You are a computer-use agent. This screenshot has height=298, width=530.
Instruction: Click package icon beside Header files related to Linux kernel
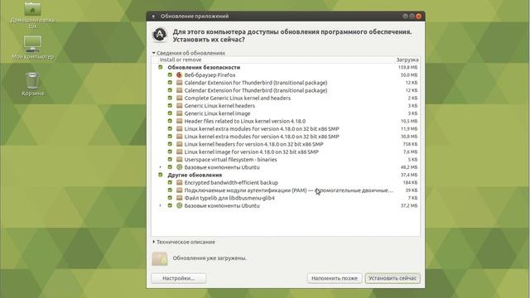[x=180, y=121]
